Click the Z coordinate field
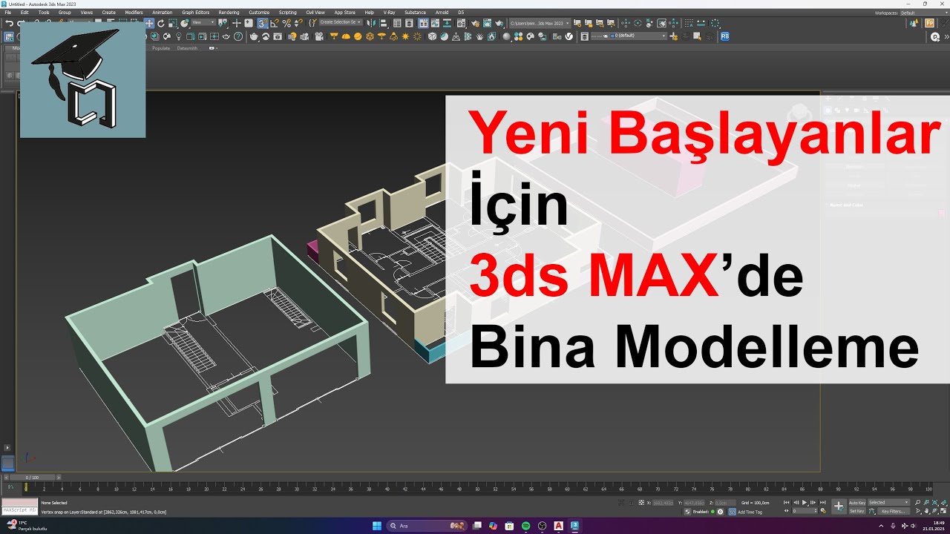This screenshot has height=534, width=950. pos(725,502)
